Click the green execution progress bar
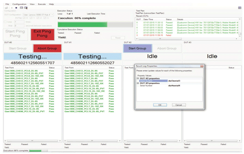Screen dimensions: 244x154 [95, 24]
